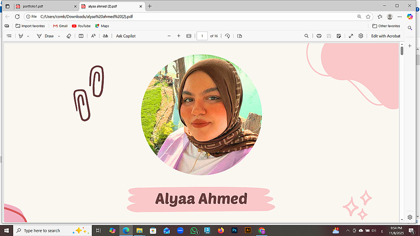
Task: Open the Page view options icon
Action: coord(239,36)
